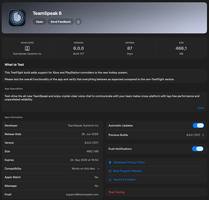The width and height of the screenshot is (209, 200).
Task: Click the '87' days expiry value
Action: (x=130, y=48)
